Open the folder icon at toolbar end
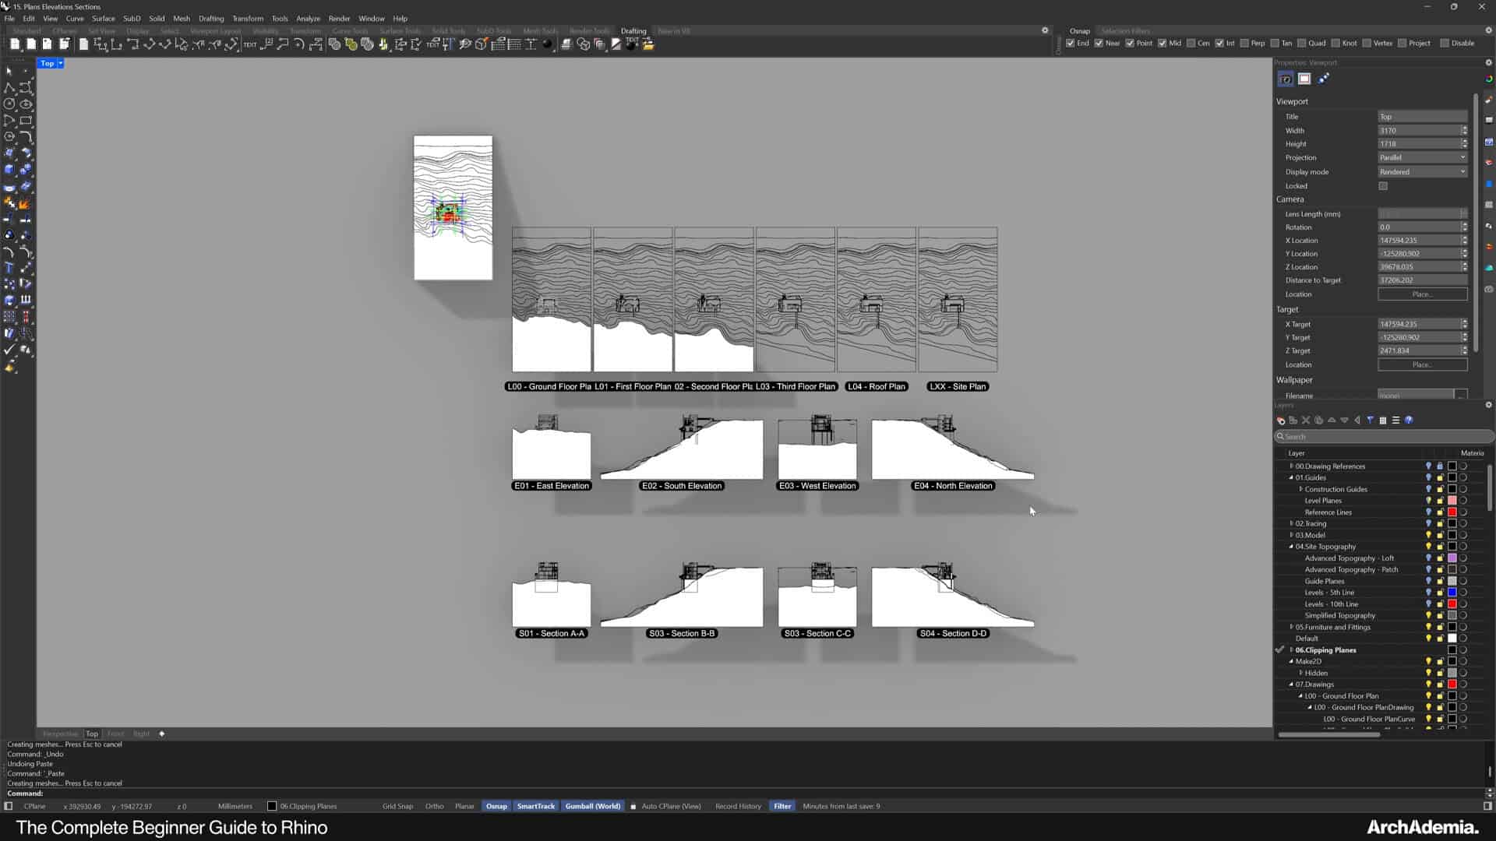The height and width of the screenshot is (841, 1496). tap(648, 44)
